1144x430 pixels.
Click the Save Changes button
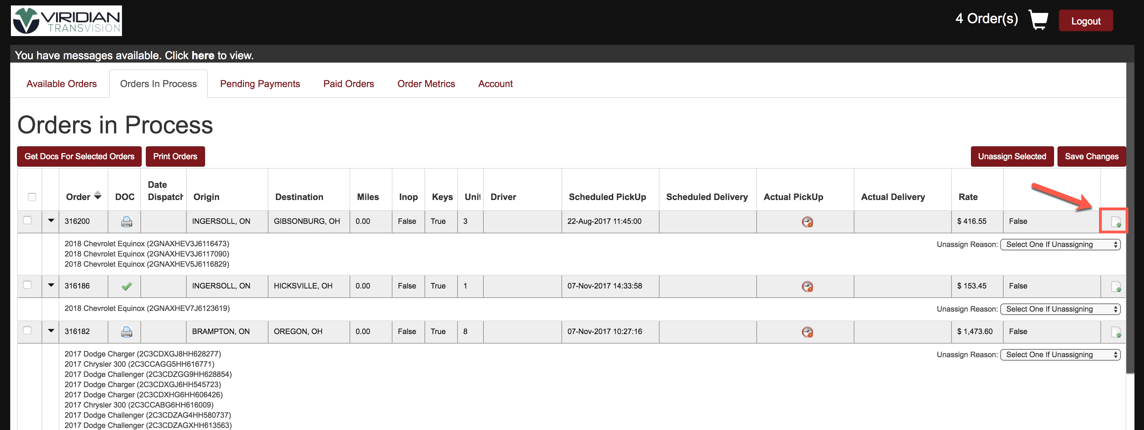pos(1091,156)
